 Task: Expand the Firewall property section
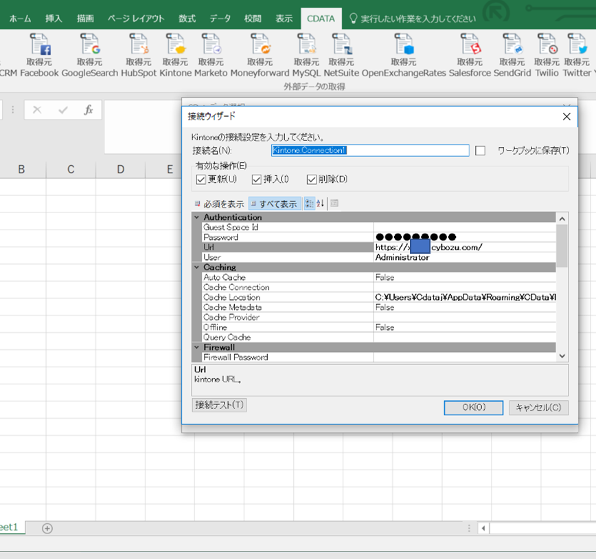[x=197, y=347]
